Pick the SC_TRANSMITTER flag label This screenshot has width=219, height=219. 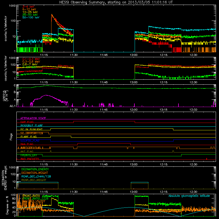tap(31, 133)
